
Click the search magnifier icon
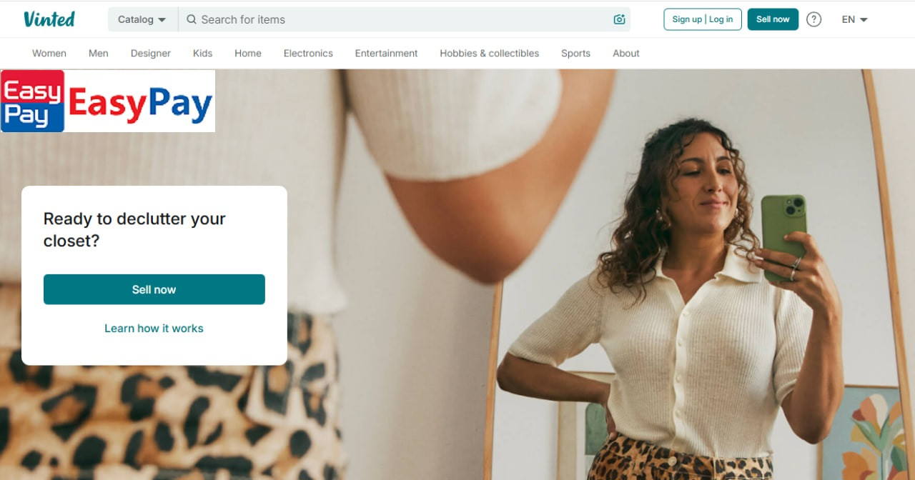click(191, 20)
